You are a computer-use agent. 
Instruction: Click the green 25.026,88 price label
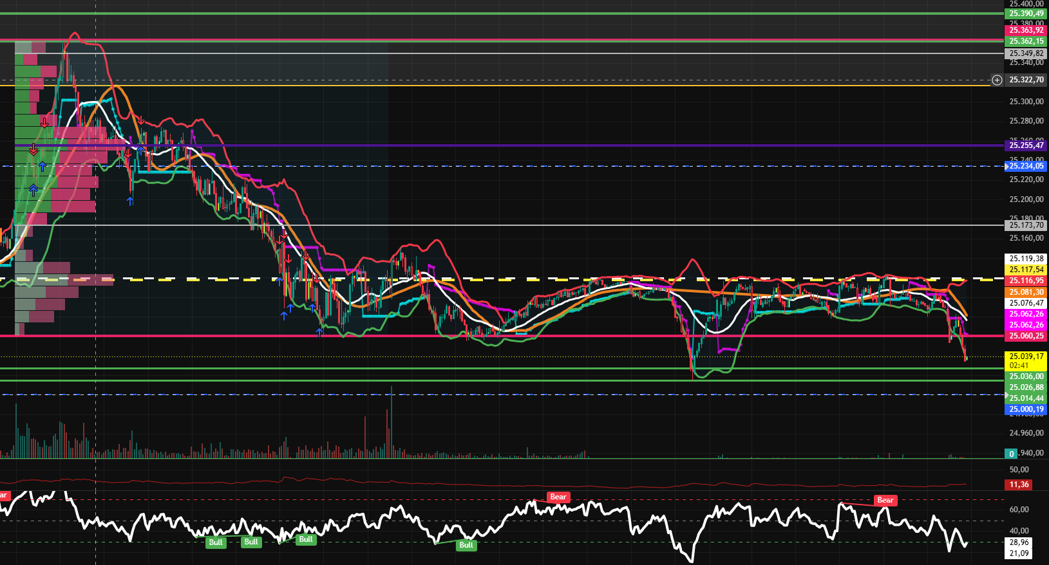coord(1026,387)
